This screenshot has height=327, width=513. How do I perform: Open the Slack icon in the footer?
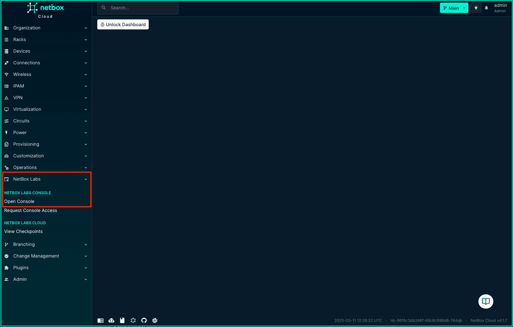[x=155, y=321]
